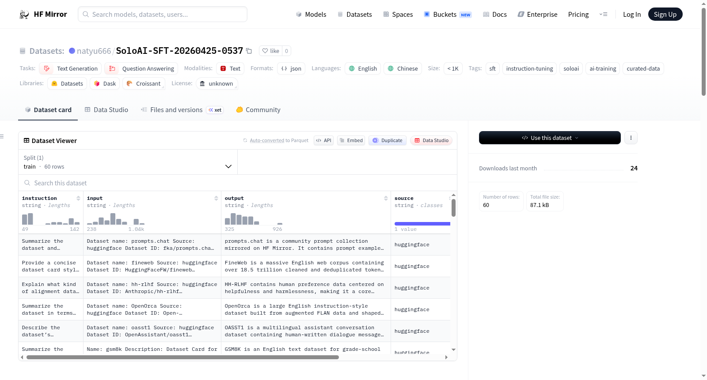This screenshot has height=380, width=707.
Task: Click the Sign Up button
Action: point(665,14)
